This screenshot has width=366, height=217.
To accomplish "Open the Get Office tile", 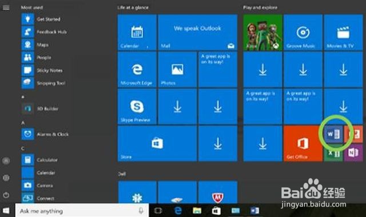I will pos(303,143).
